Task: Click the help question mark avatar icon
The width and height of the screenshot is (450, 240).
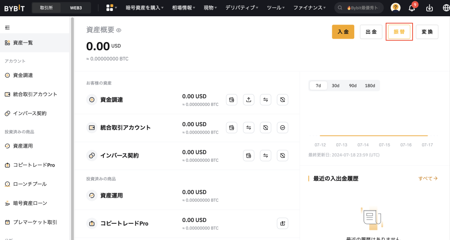Action: pyautogui.click(x=396, y=8)
